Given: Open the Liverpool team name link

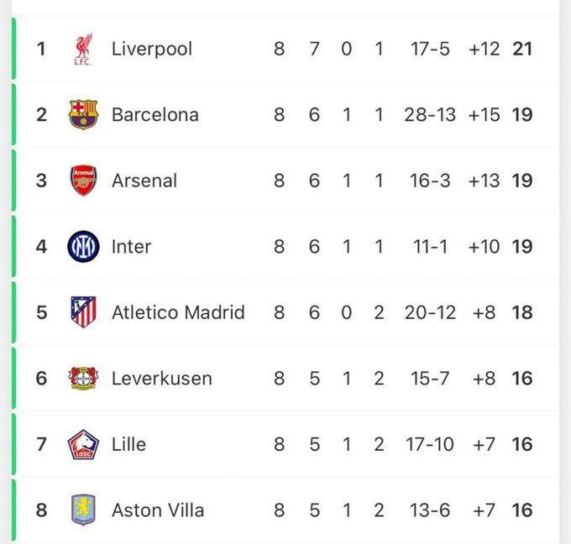Looking at the screenshot, I should click(x=152, y=50).
